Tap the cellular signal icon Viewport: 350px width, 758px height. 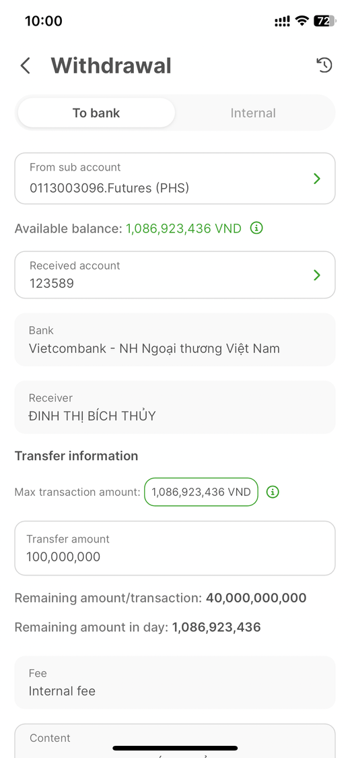[283, 21]
